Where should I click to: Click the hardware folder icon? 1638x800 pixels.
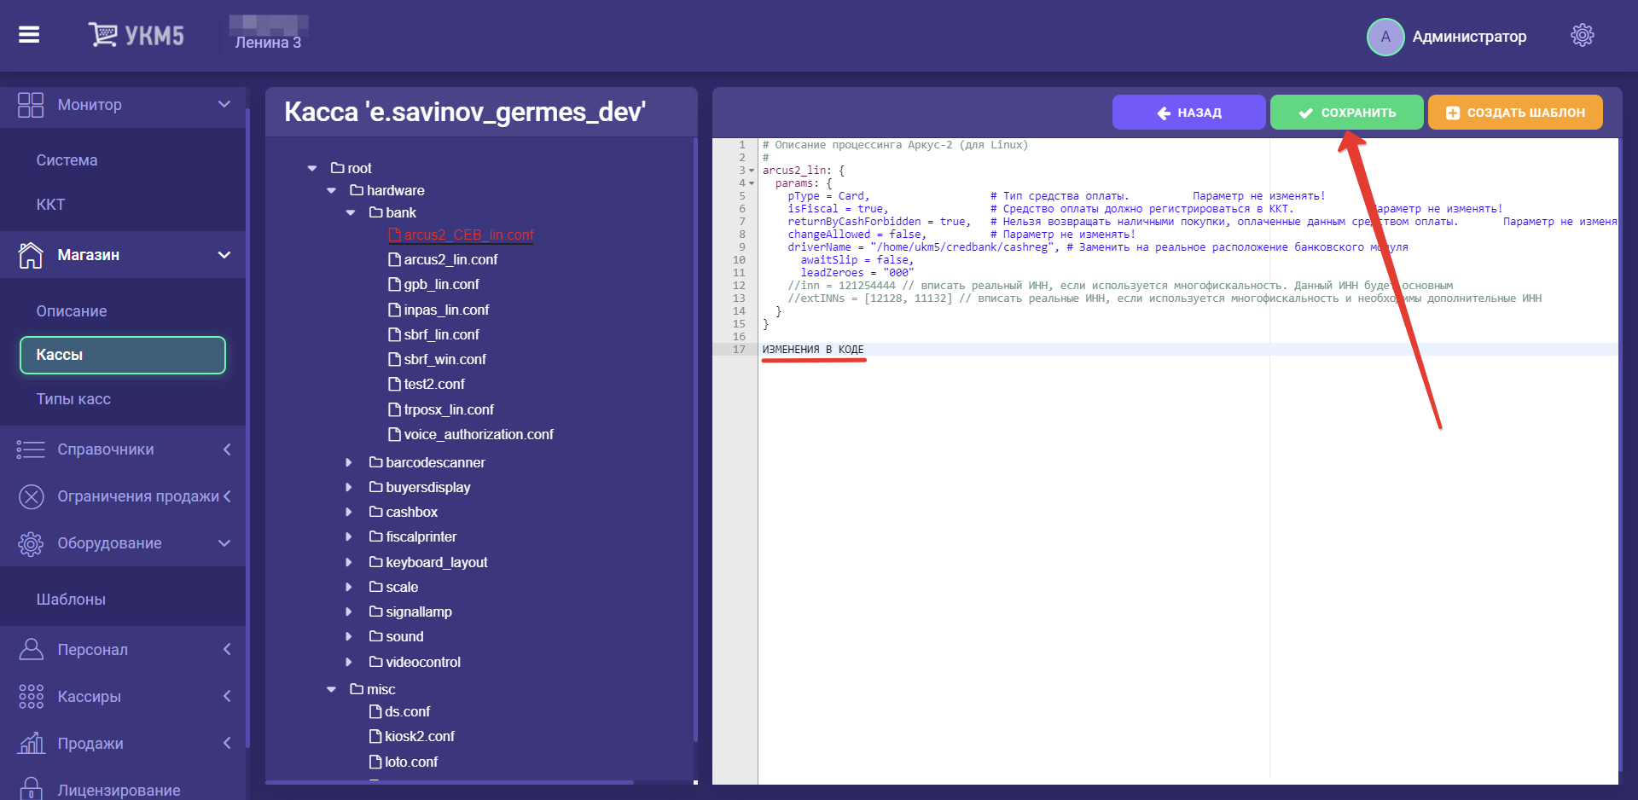click(357, 190)
